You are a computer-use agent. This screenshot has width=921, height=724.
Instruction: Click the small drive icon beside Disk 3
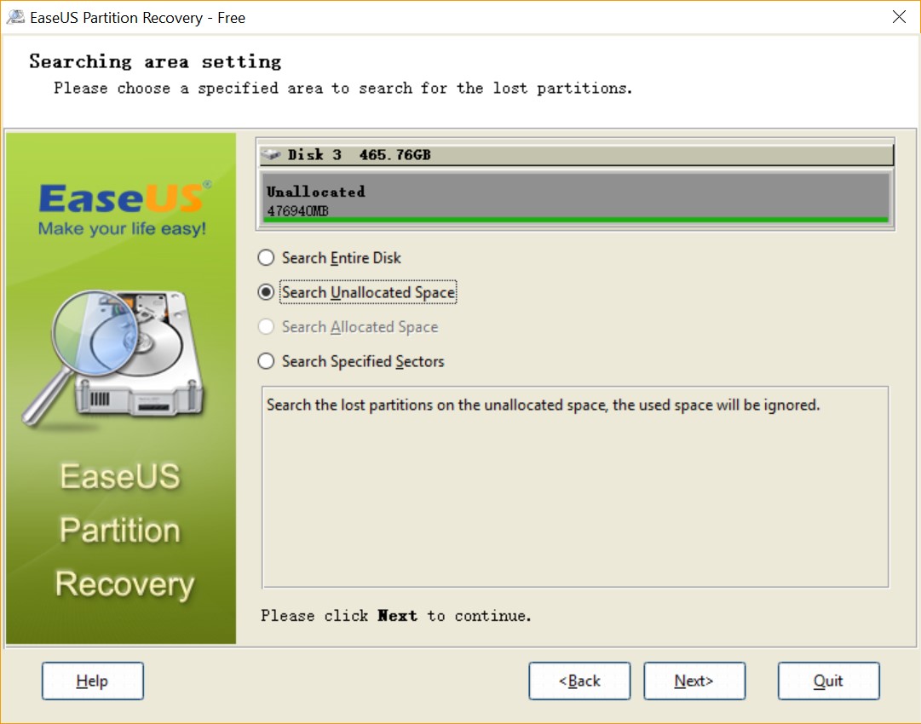point(272,155)
